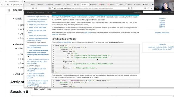Viewport: 174px width, 97px height.
Task: Click the Firefox home icon
Action: pyautogui.click(x=36, y=8)
